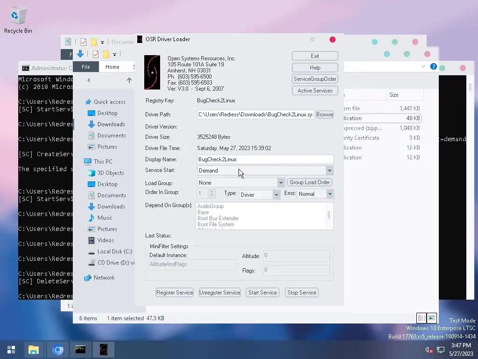This screenshot has width=478, height=359.
Task: Click the Order In Group stepper arrows
Action: pyautogui.click(x=212, y=193)
